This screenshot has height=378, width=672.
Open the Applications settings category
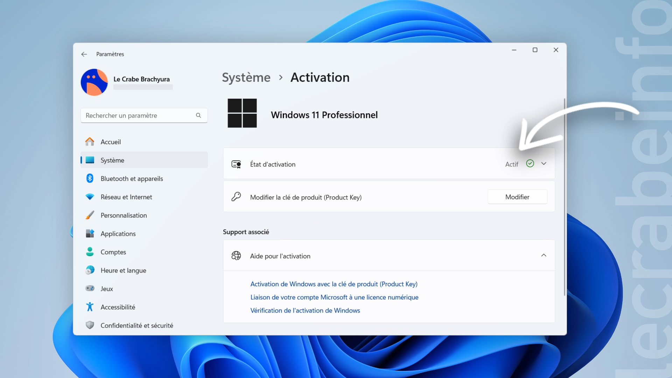coord(118,234)
